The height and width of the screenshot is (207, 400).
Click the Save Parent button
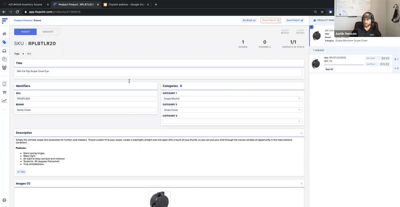tap(294, 20)
